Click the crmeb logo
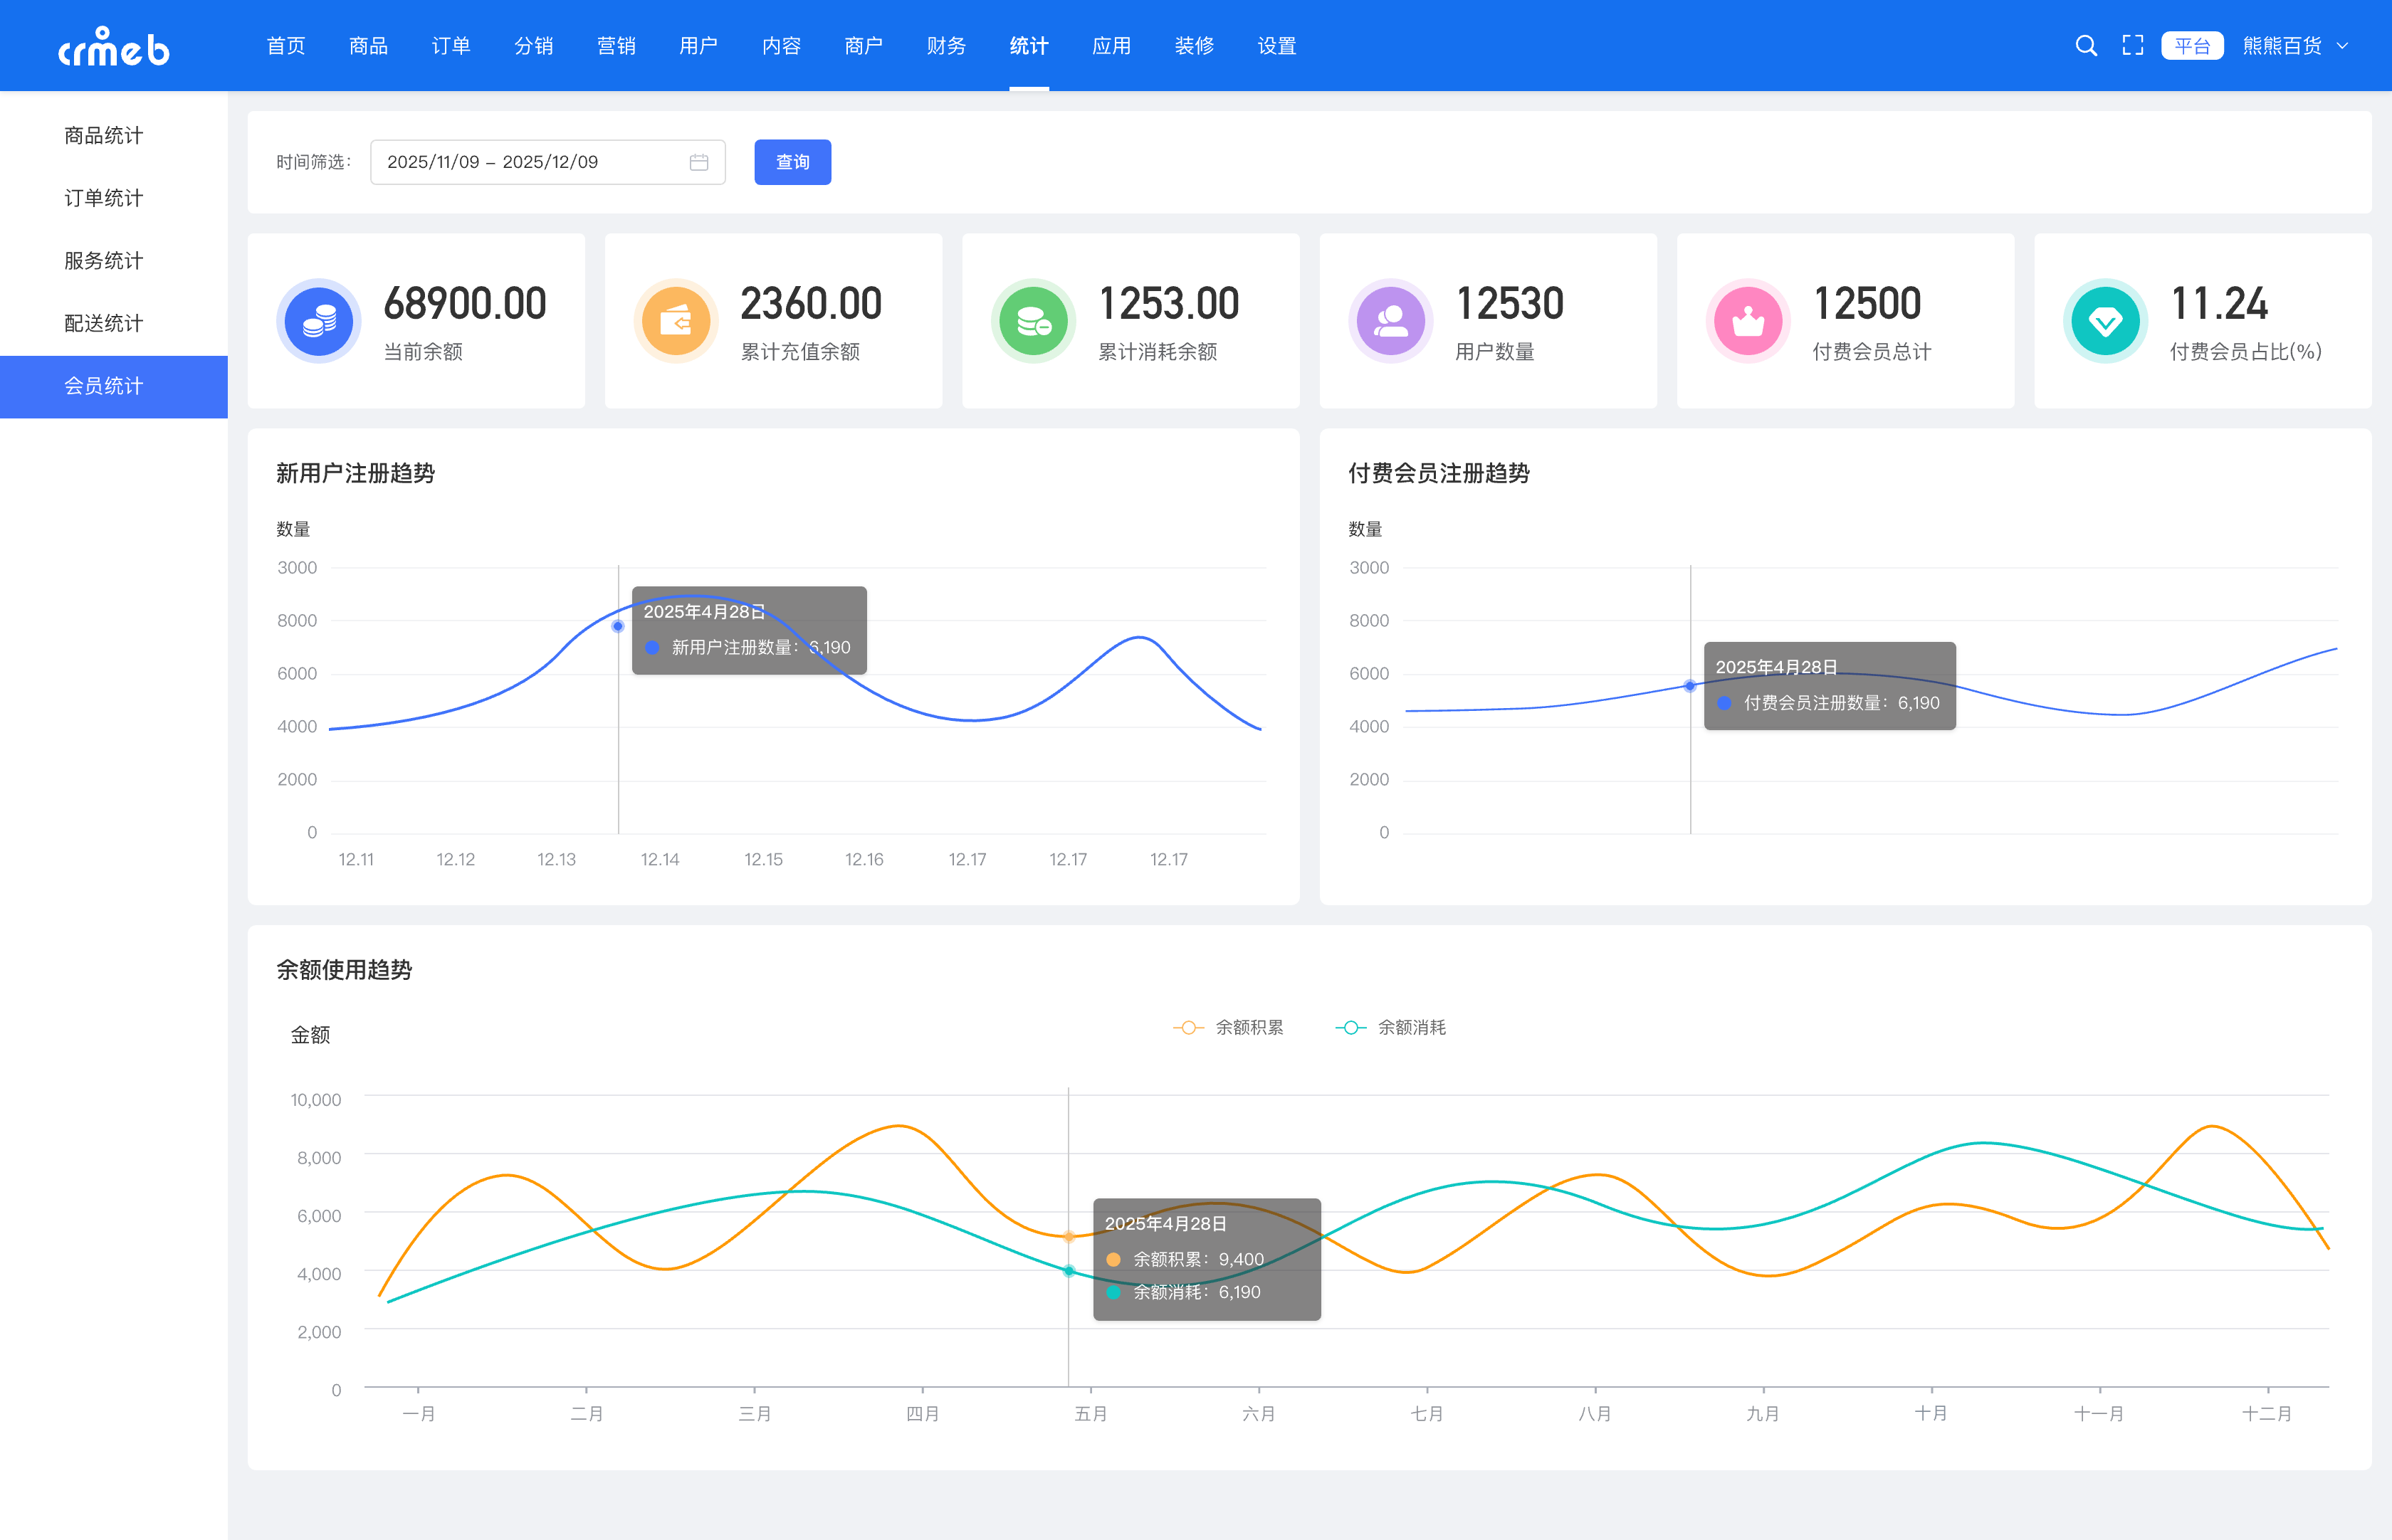This screenshot has width=2392, height=1540. (113, 47)
